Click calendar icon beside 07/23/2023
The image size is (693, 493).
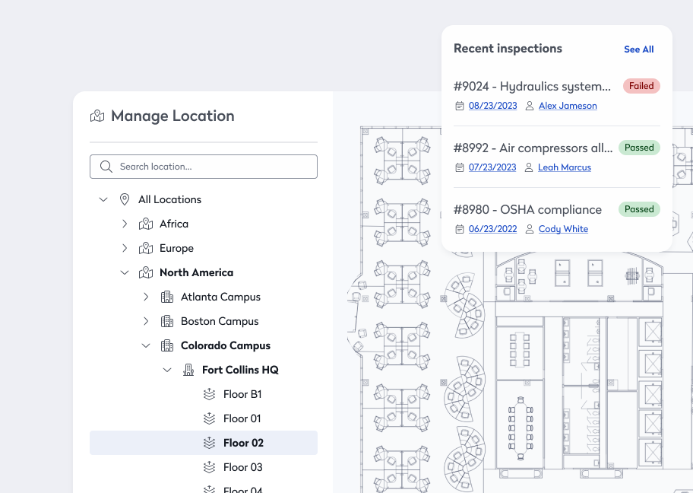coord(460,167)
